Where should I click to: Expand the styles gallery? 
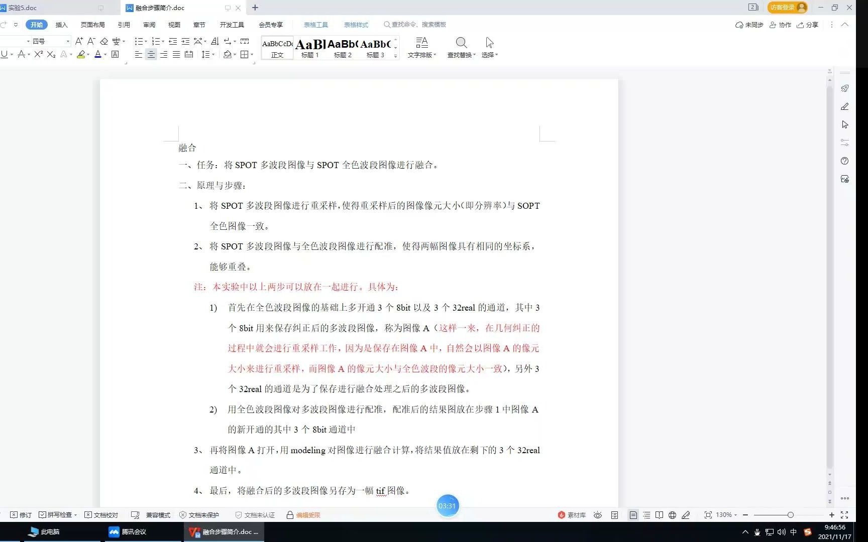[396, 56]
